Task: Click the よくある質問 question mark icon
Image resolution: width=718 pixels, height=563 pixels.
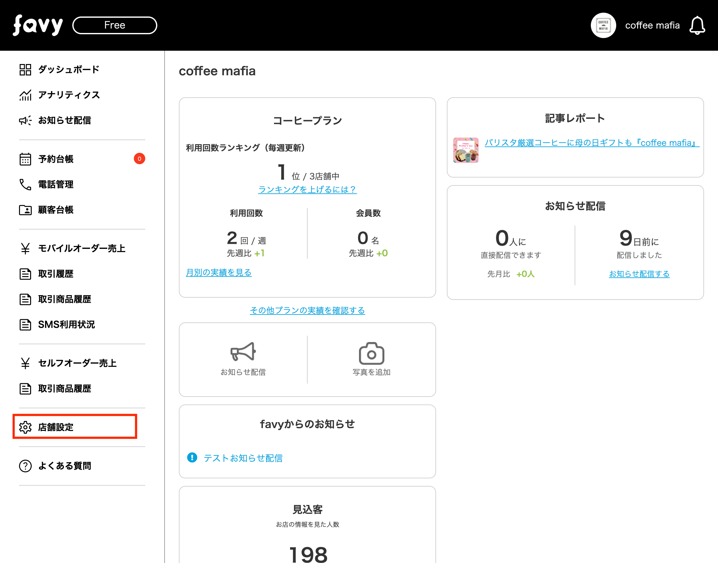Action: (x=25, y=466)
